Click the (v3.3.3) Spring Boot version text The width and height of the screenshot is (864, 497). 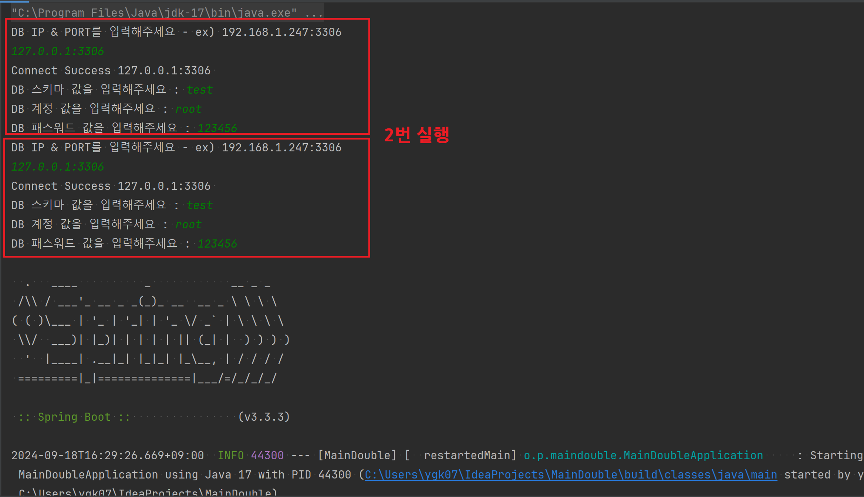(x=264, y=417)
